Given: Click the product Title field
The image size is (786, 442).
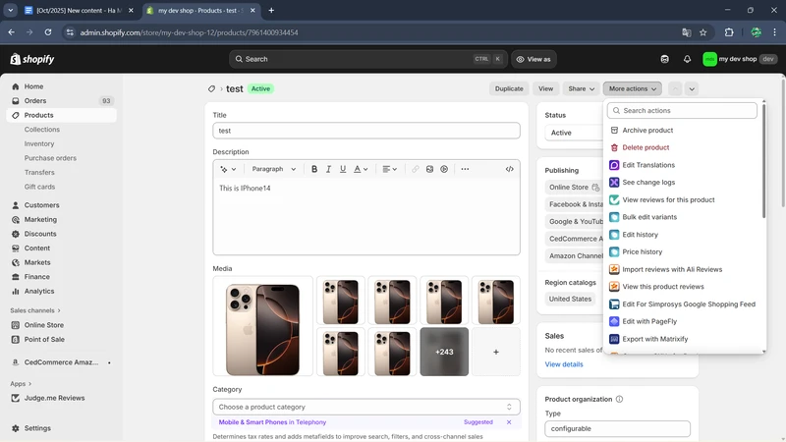Looking at the screenshot, I should [x=366, y=131].
